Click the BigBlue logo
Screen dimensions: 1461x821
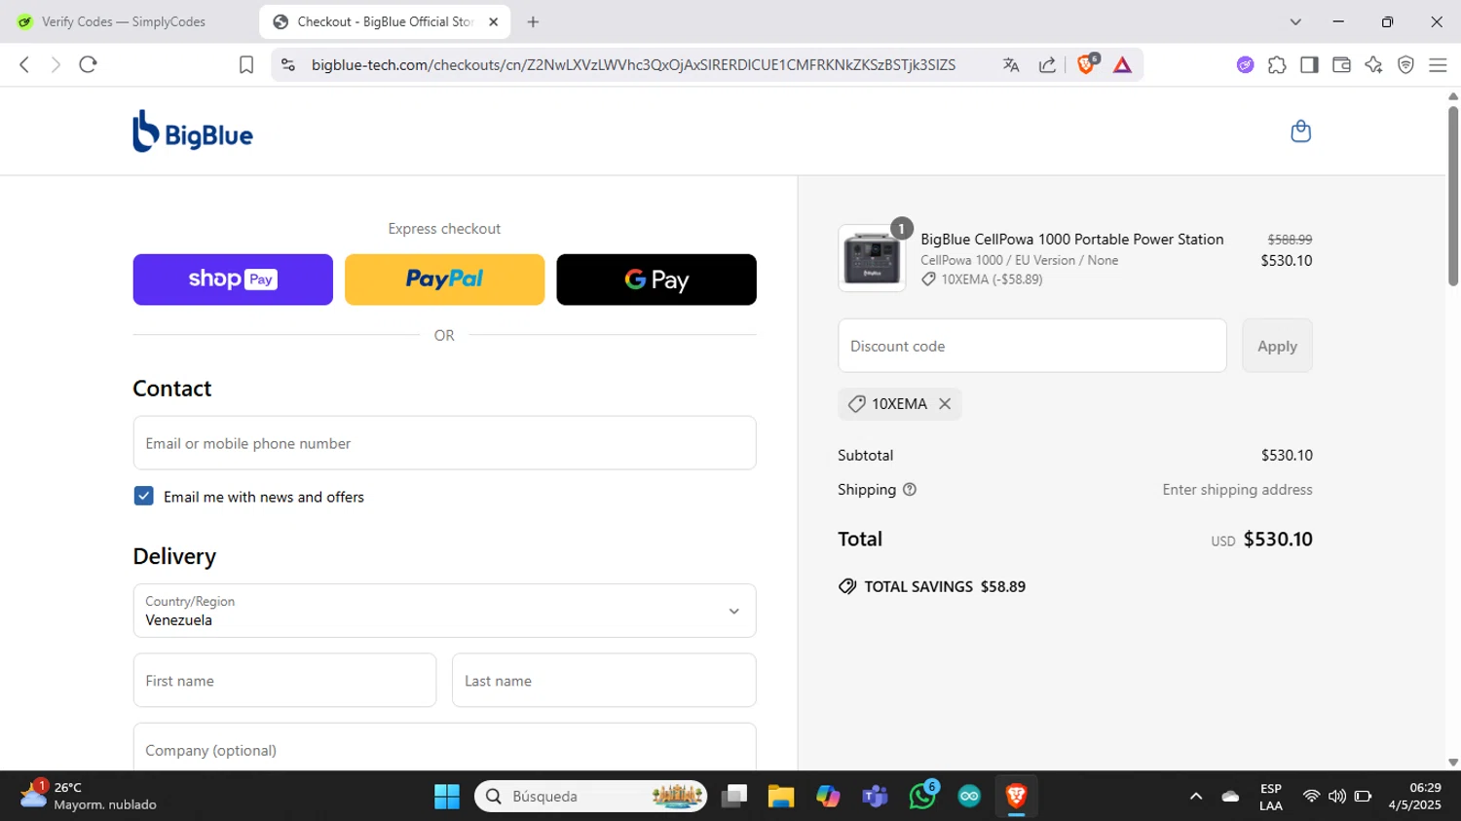coord(193,131)
